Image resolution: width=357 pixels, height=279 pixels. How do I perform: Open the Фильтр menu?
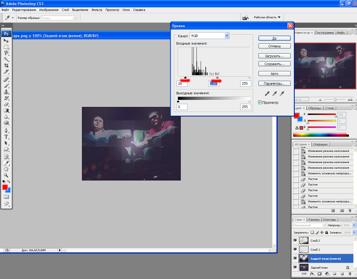[97, 10]
